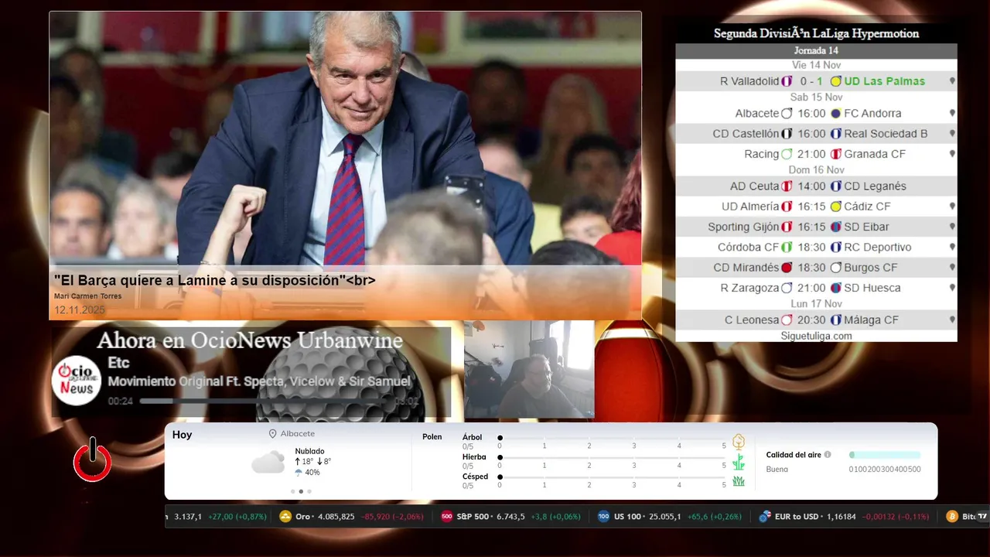Click the Albacete vs FC Andorra location pin
The width and height of the screenshot is (990, 557).
[x=952, y=113]
